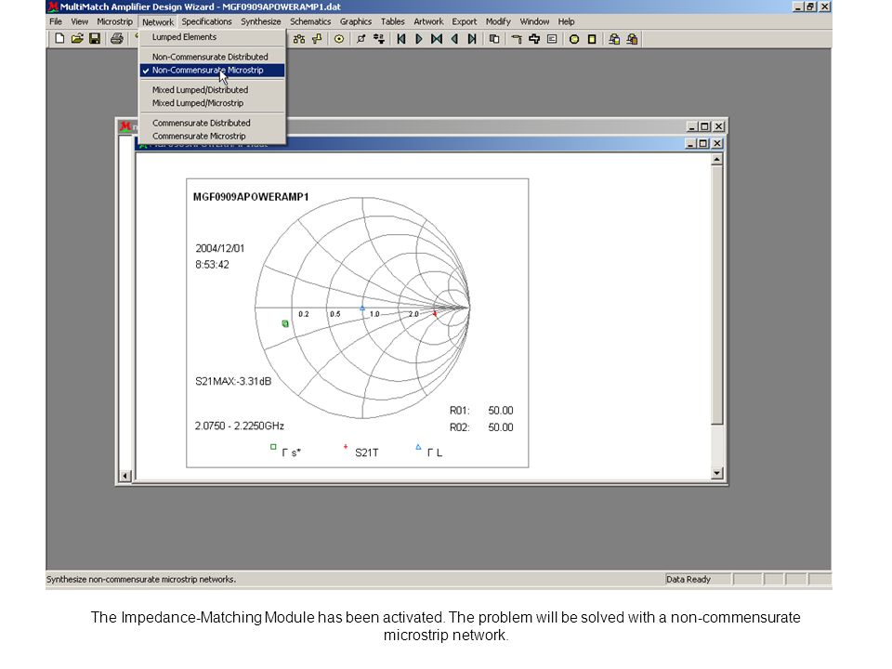The width and height of the screenshot is (892, 669).
Task: Click the blue bowtie double-arrow icon
Action: pos(437,39)
